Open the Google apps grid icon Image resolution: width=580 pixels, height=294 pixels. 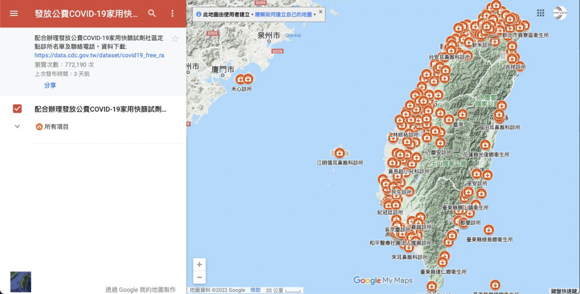[x=541, y=13]
